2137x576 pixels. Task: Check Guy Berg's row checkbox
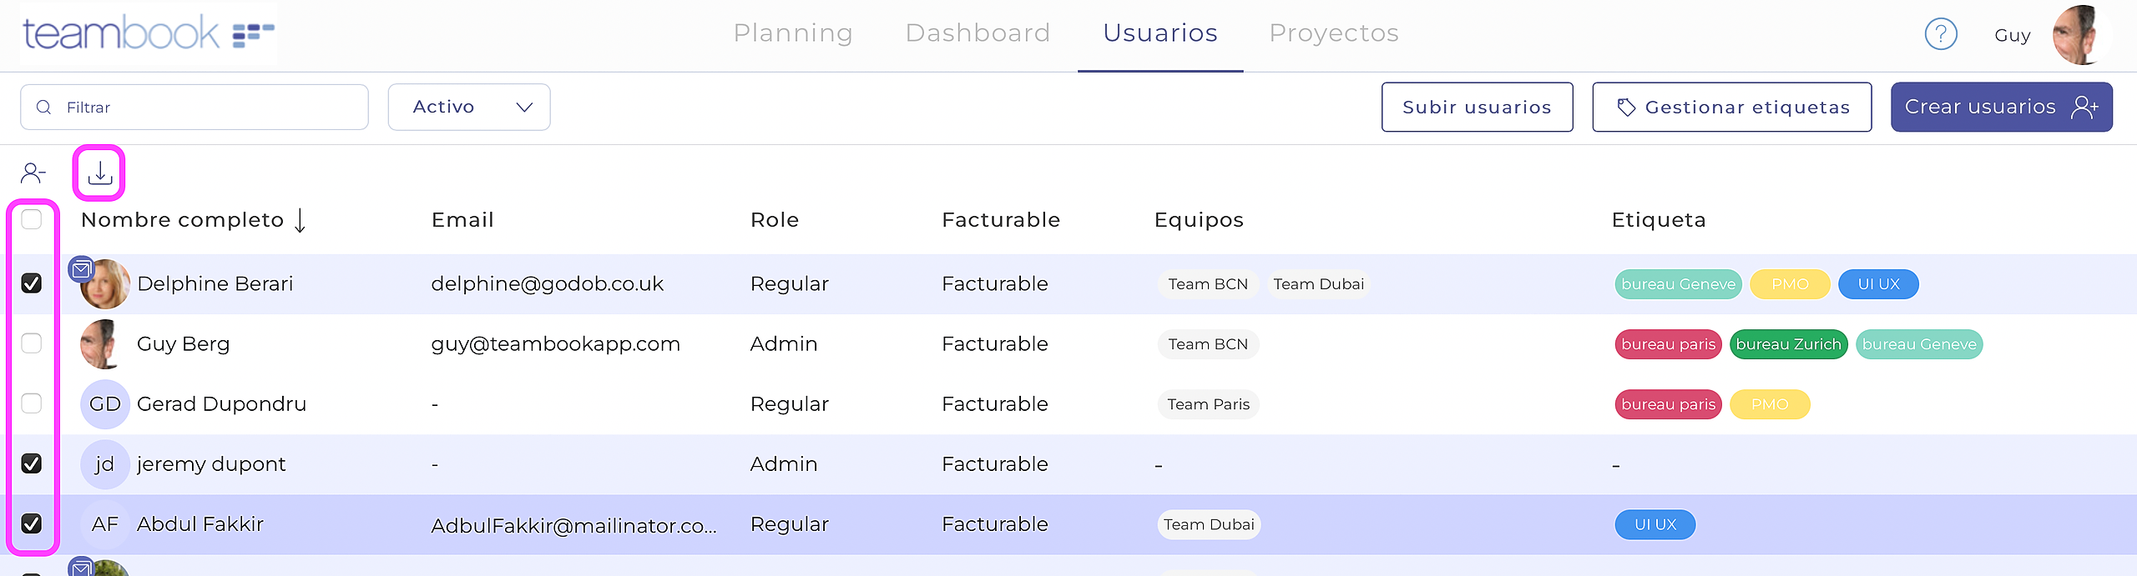tap(32, 343)
